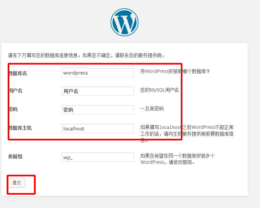The image size is (260, 208).
Task: Select the 密码 input field
Action: [98, 110]
